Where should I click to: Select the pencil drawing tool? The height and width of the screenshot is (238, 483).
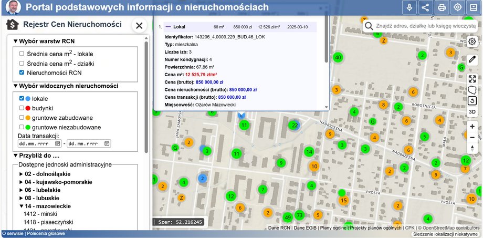472,59
